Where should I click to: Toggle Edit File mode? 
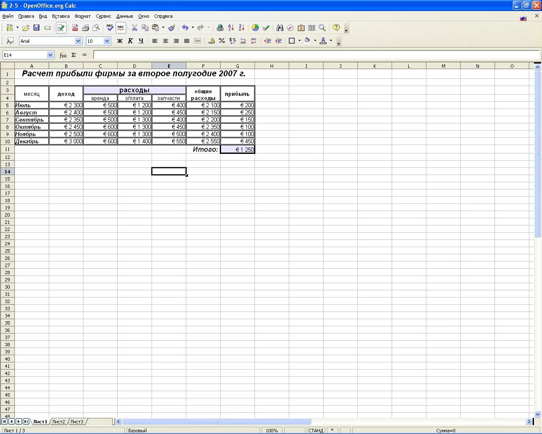tap(61, 28)
